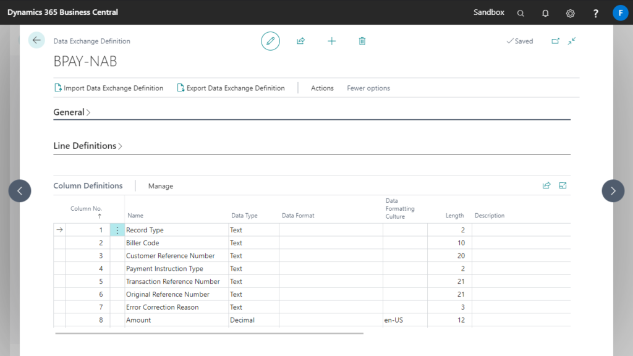Click the trash delete icon
Image resolution: width=633 pixels, height=356 pixels.
[x=362, y=41]
